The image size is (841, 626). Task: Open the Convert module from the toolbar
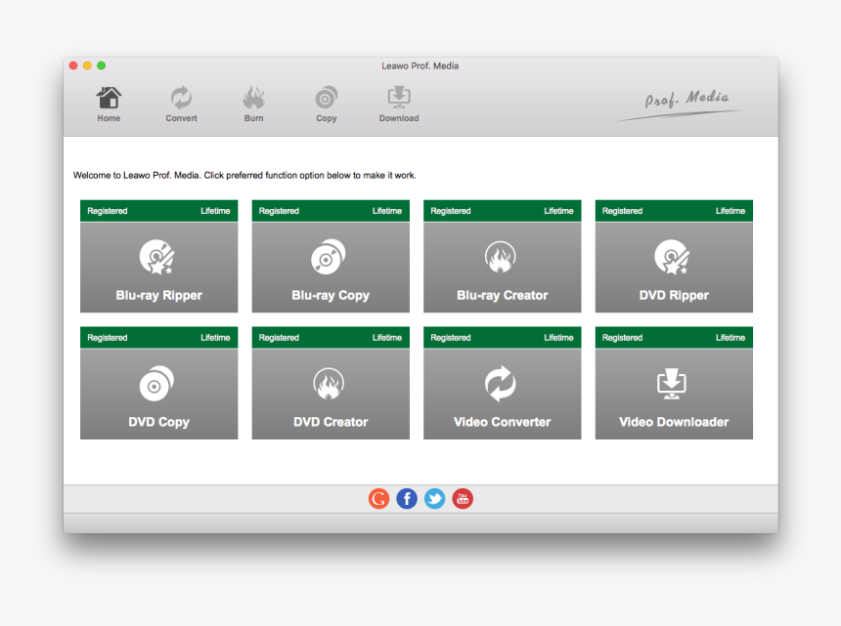(181, 104)
